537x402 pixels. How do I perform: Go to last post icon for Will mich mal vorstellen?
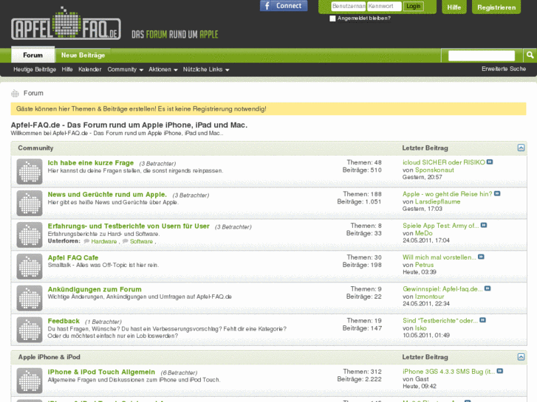(x=481, y=257)
